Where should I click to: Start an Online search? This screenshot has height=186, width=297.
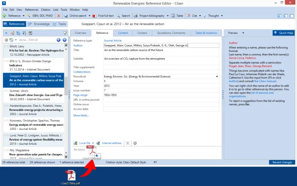[x=75, y=16]
